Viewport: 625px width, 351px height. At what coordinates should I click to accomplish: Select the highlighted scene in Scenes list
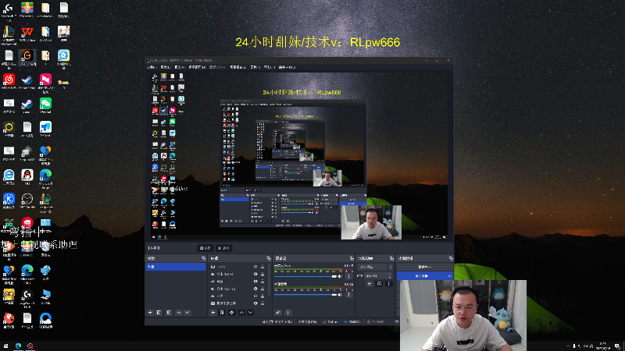click(x=176, y=267)
